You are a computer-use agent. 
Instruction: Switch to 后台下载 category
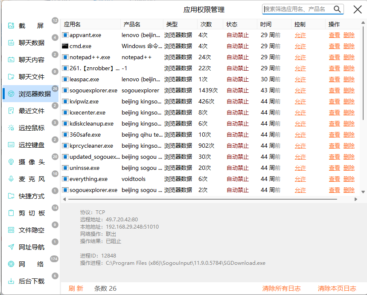tap(31, 281)
